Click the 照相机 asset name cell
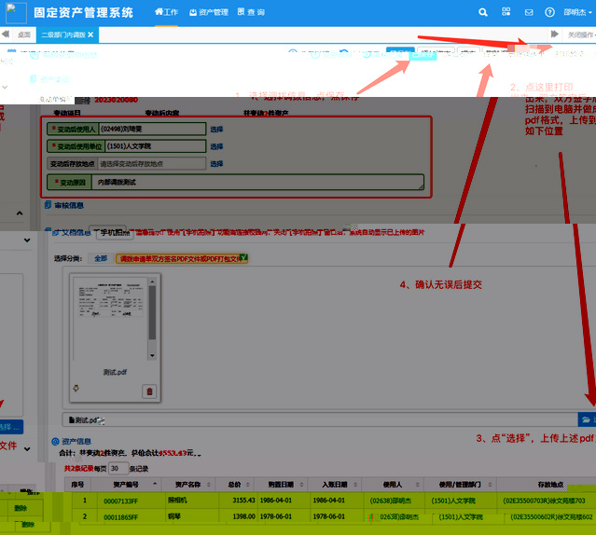The height and width of the screenshot is (535, 596). tap(177, 501)
